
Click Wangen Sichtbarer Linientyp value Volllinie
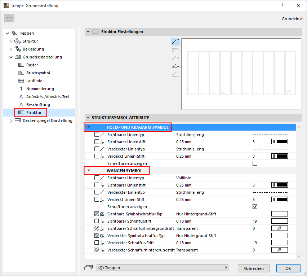point(183,178)
